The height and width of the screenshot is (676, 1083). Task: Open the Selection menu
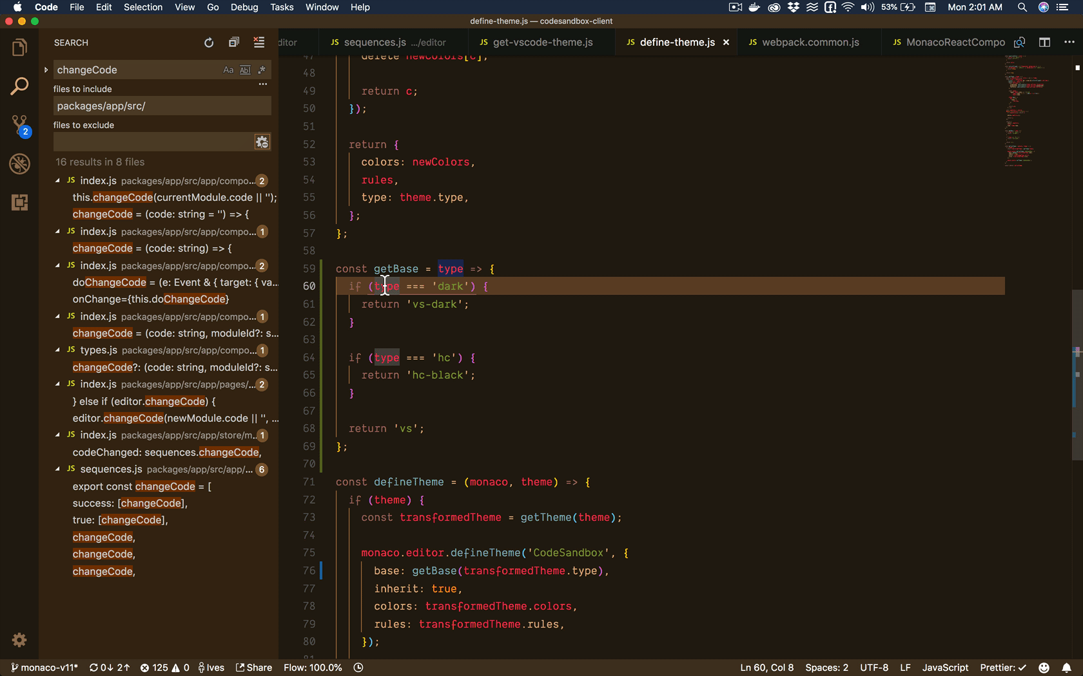(142, 7)
